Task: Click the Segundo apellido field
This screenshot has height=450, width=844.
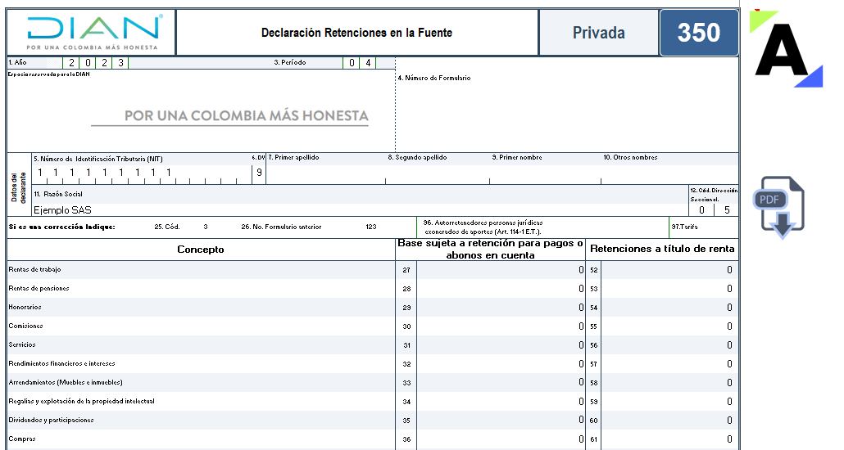Action: (x=438, y=174)
